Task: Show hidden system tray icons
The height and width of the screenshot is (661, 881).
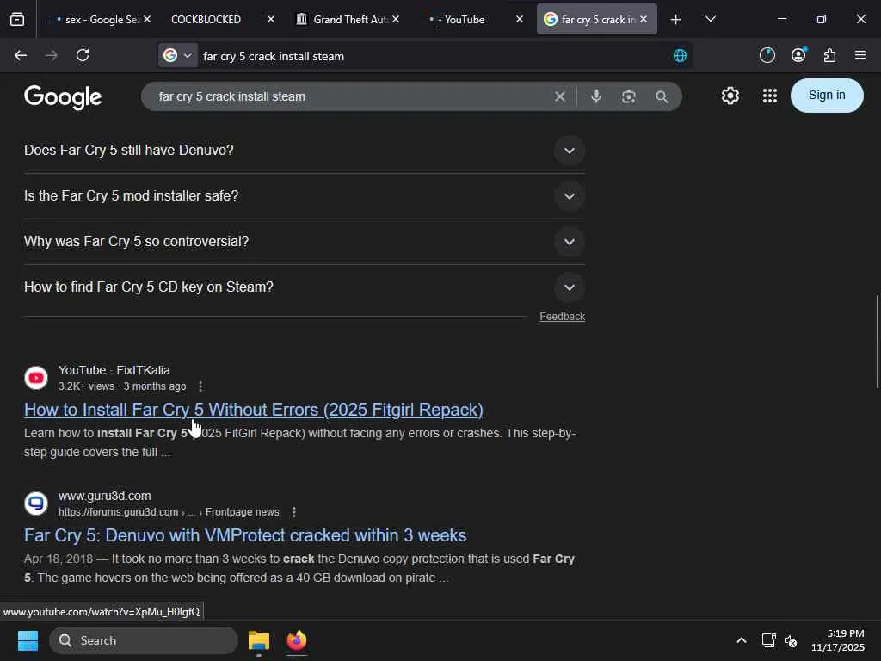Action: [741, 640]
